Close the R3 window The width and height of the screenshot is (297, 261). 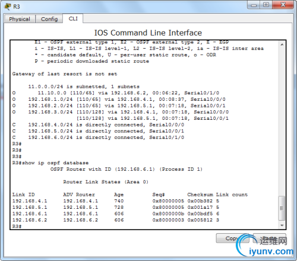(283, 5)
